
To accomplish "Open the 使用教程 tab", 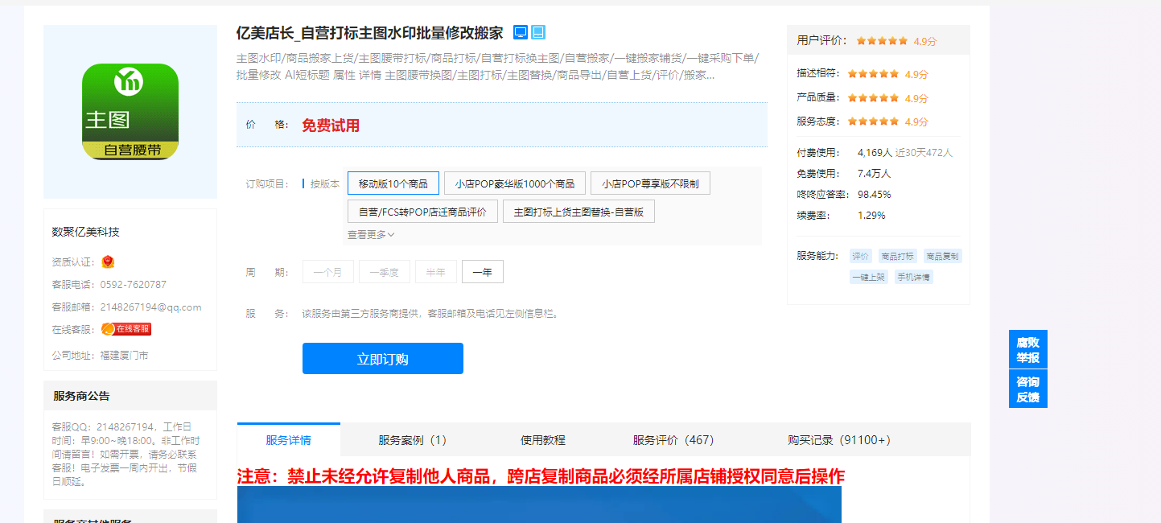I will [x=543, y=440].
